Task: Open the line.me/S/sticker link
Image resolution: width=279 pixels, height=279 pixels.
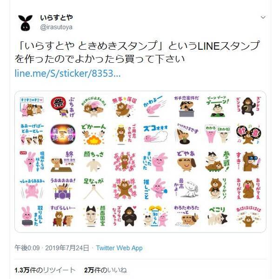Action: click(67, 73)
